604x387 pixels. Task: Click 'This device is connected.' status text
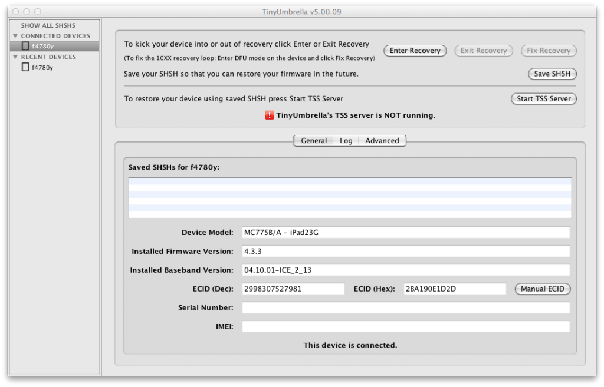pyautogui.click(x=350, y=345)
